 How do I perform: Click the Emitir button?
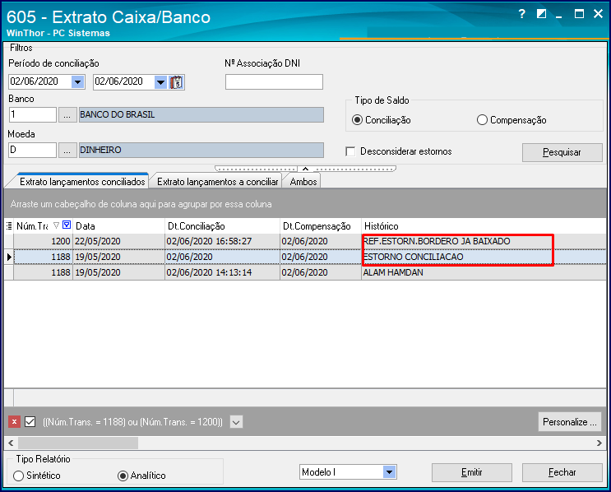click(471, 472)
